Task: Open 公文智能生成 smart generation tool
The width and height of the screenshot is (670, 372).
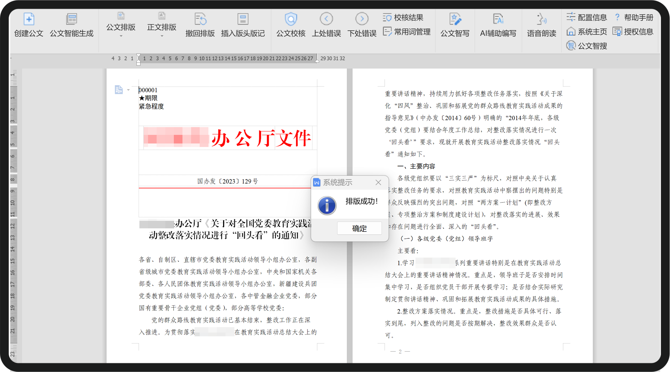Action: point(72,25)
